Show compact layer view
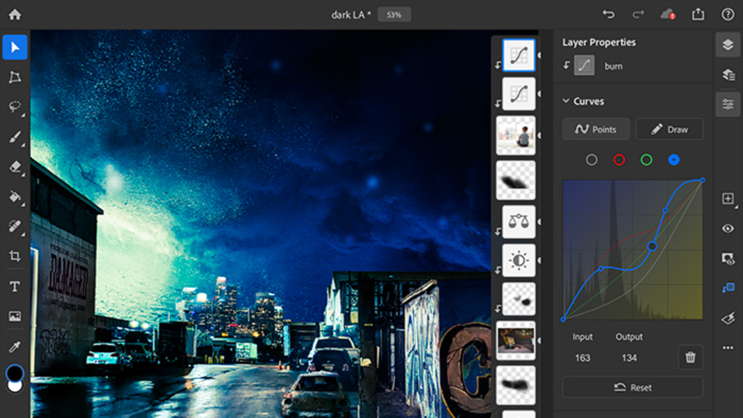This screenshot has height=418, width=743. [728, 45]
